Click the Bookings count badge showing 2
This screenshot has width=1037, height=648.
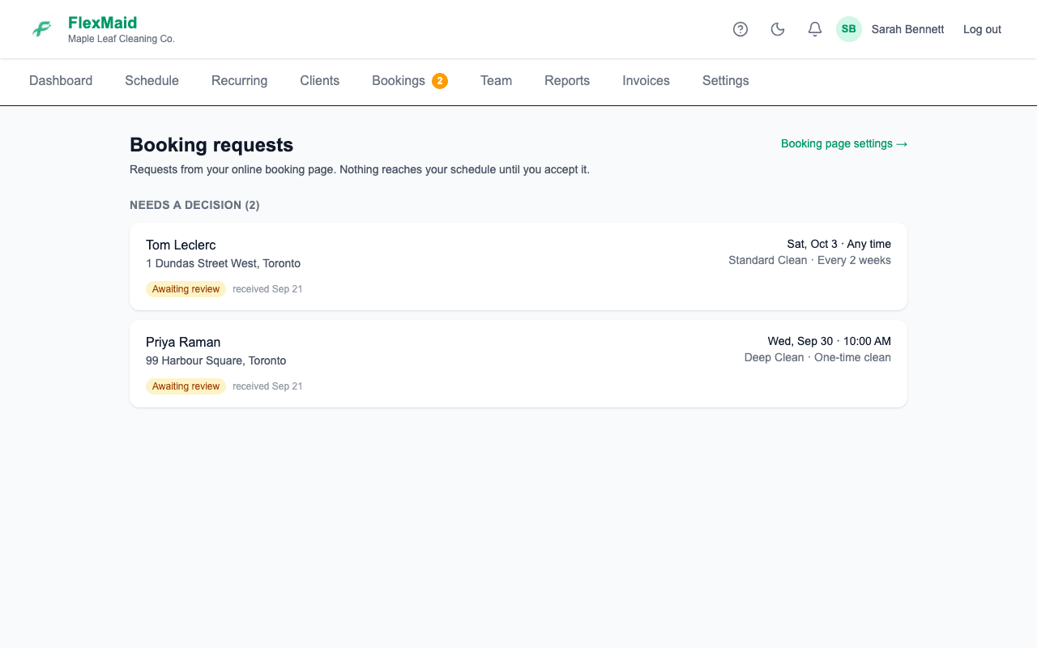[440, 81]
